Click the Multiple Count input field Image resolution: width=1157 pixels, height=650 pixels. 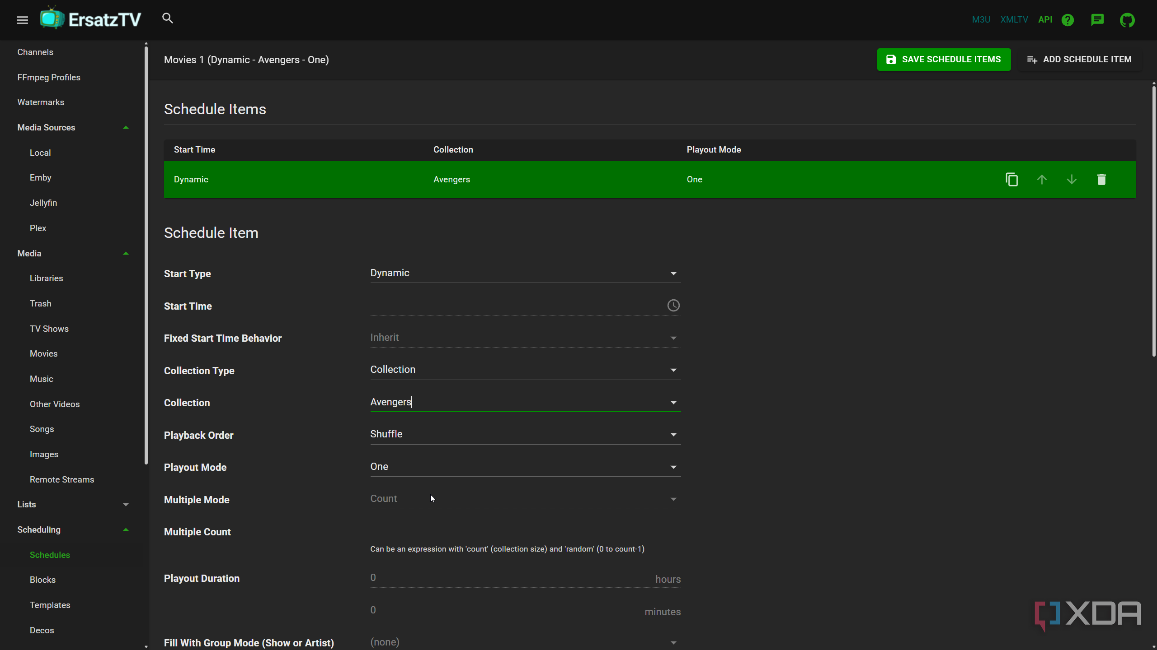pos(525,531)
